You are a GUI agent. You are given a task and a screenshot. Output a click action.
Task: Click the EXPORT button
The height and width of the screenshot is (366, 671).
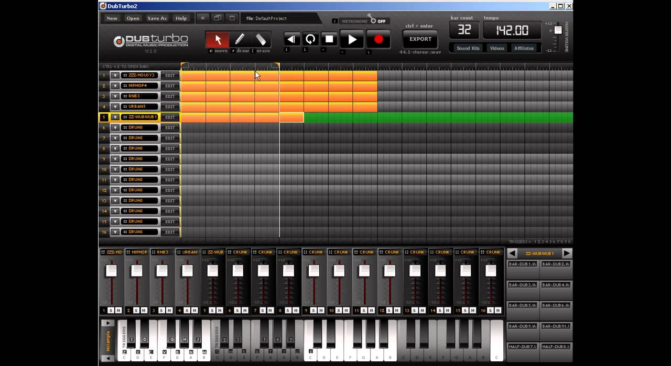(420, 39)
